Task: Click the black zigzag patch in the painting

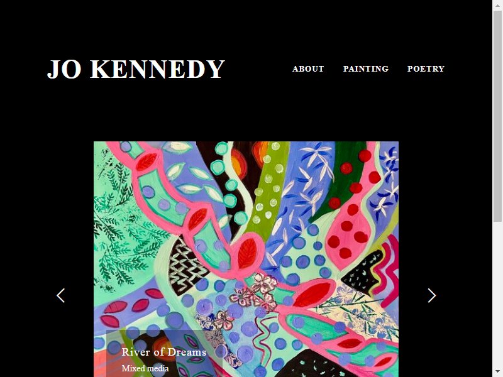Action: 185,266
